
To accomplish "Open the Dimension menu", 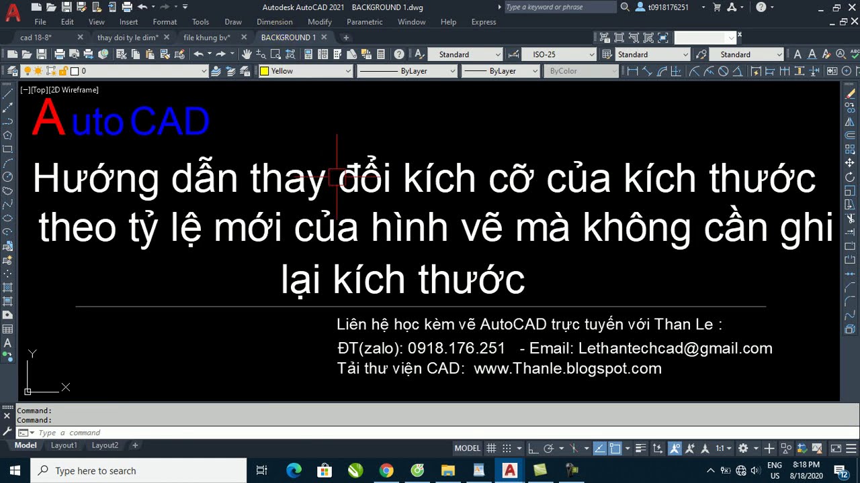I will tap(275, 22).
